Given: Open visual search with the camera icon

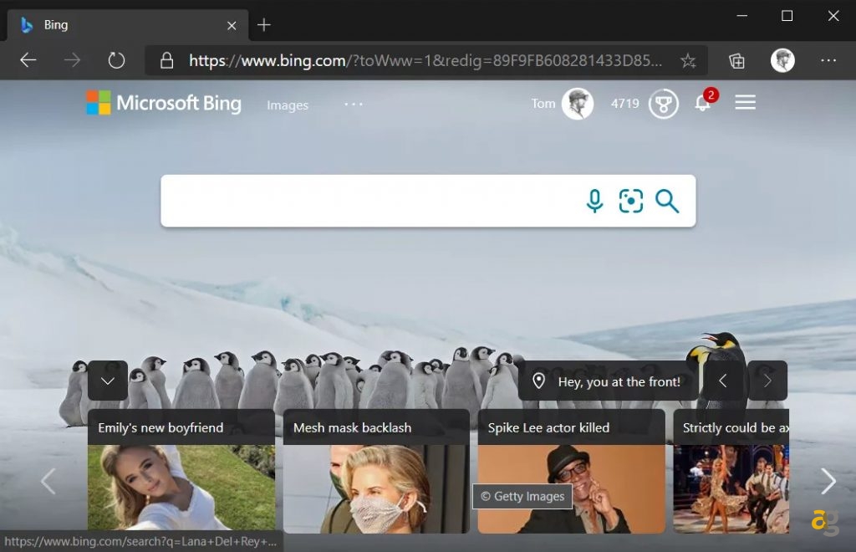Looking at the screenshot, I should tap(630, 201).
